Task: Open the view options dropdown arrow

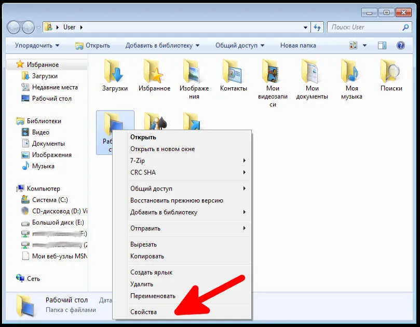Action: point(364,45)
